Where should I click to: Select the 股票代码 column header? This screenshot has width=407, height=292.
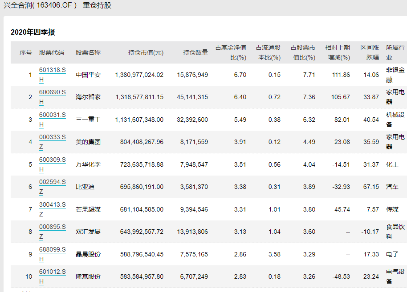(x=52, y=52)
